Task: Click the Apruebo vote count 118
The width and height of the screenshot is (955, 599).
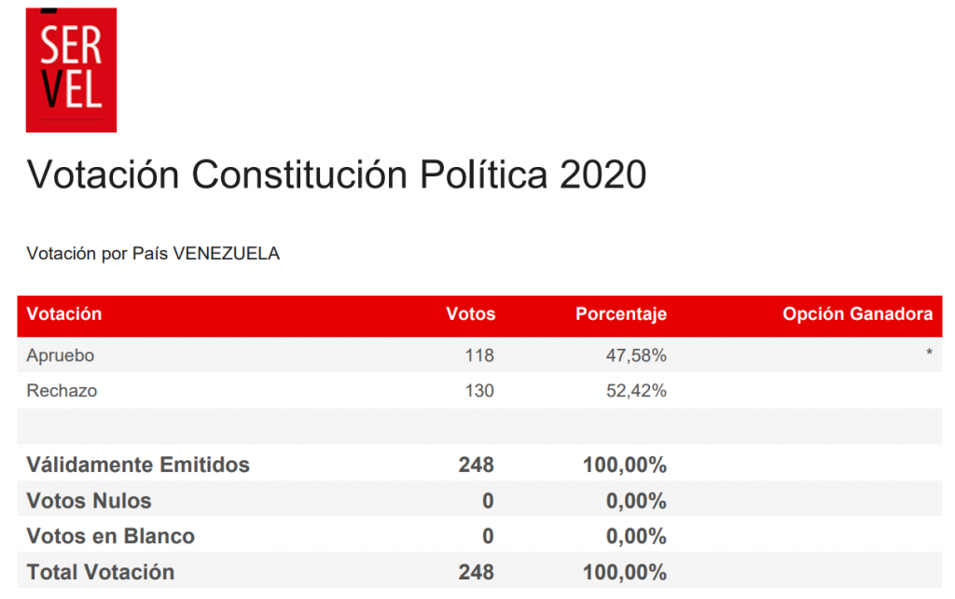Action: pyautogui.click(x=479, y=355)
